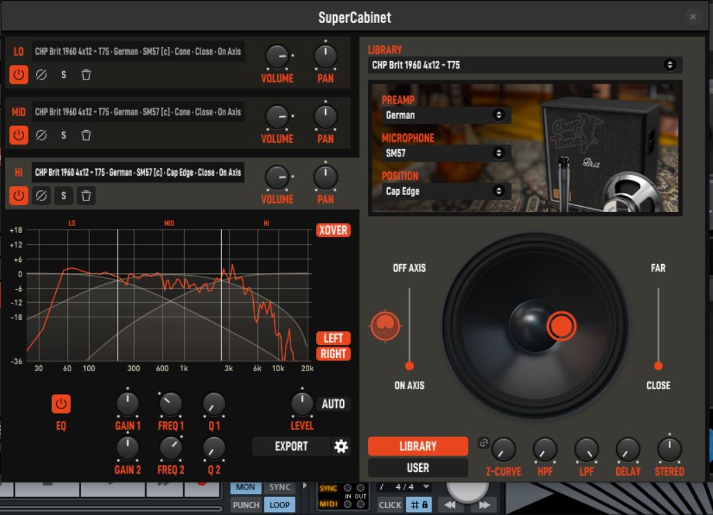Click the EXPORT button
The width and height of the screenshot is (713, 515).
tap(291, 447)
